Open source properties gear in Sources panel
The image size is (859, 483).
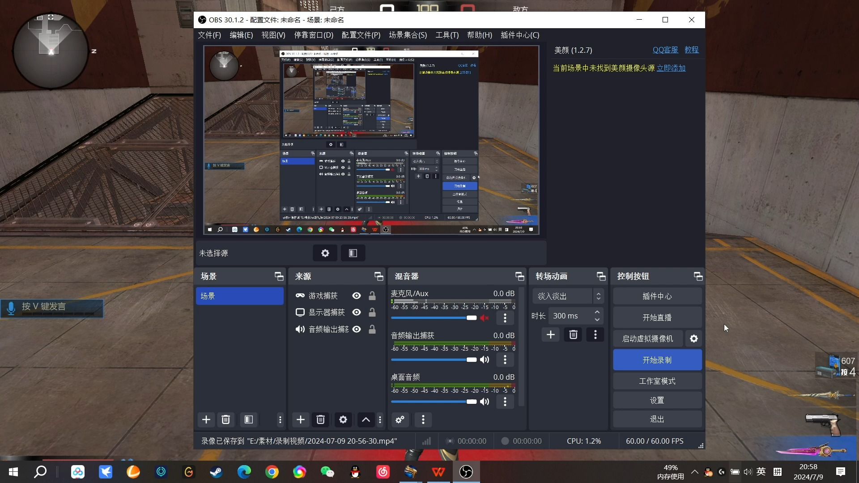point(343,419)
